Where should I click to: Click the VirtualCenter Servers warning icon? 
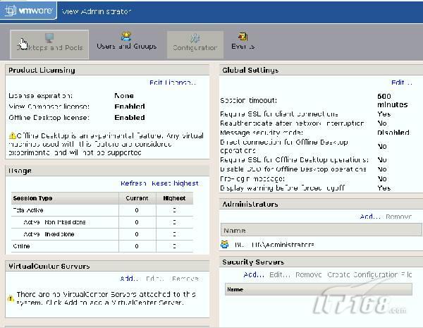pos(11,298)
